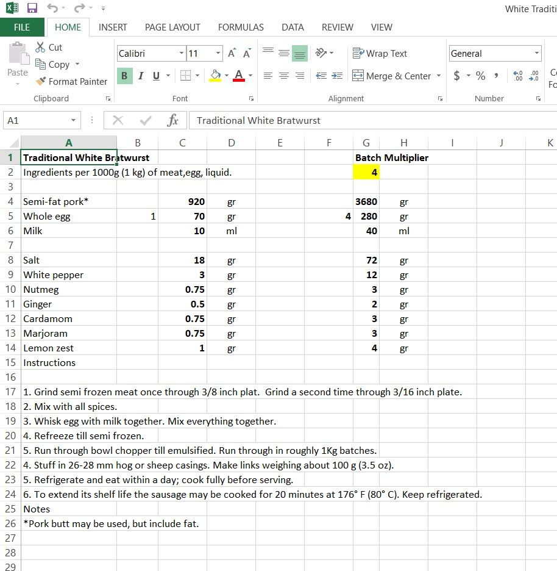This screenshot has width=557, height=571.
Task: Toggle Bold formatting
Action: tap(124, 76)
